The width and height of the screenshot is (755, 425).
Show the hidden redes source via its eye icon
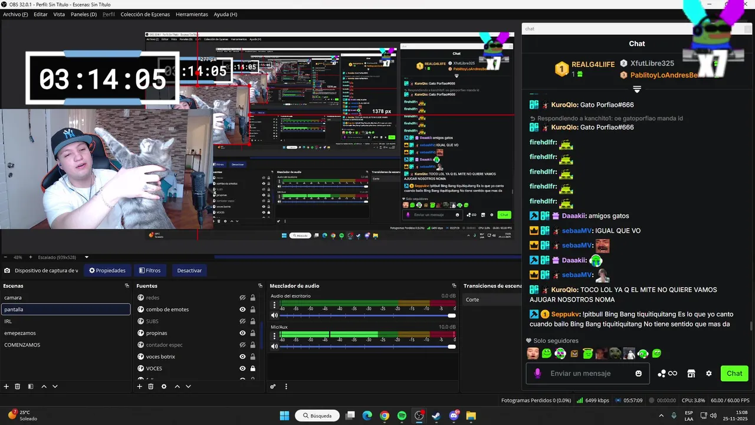(x=242, y=297)
